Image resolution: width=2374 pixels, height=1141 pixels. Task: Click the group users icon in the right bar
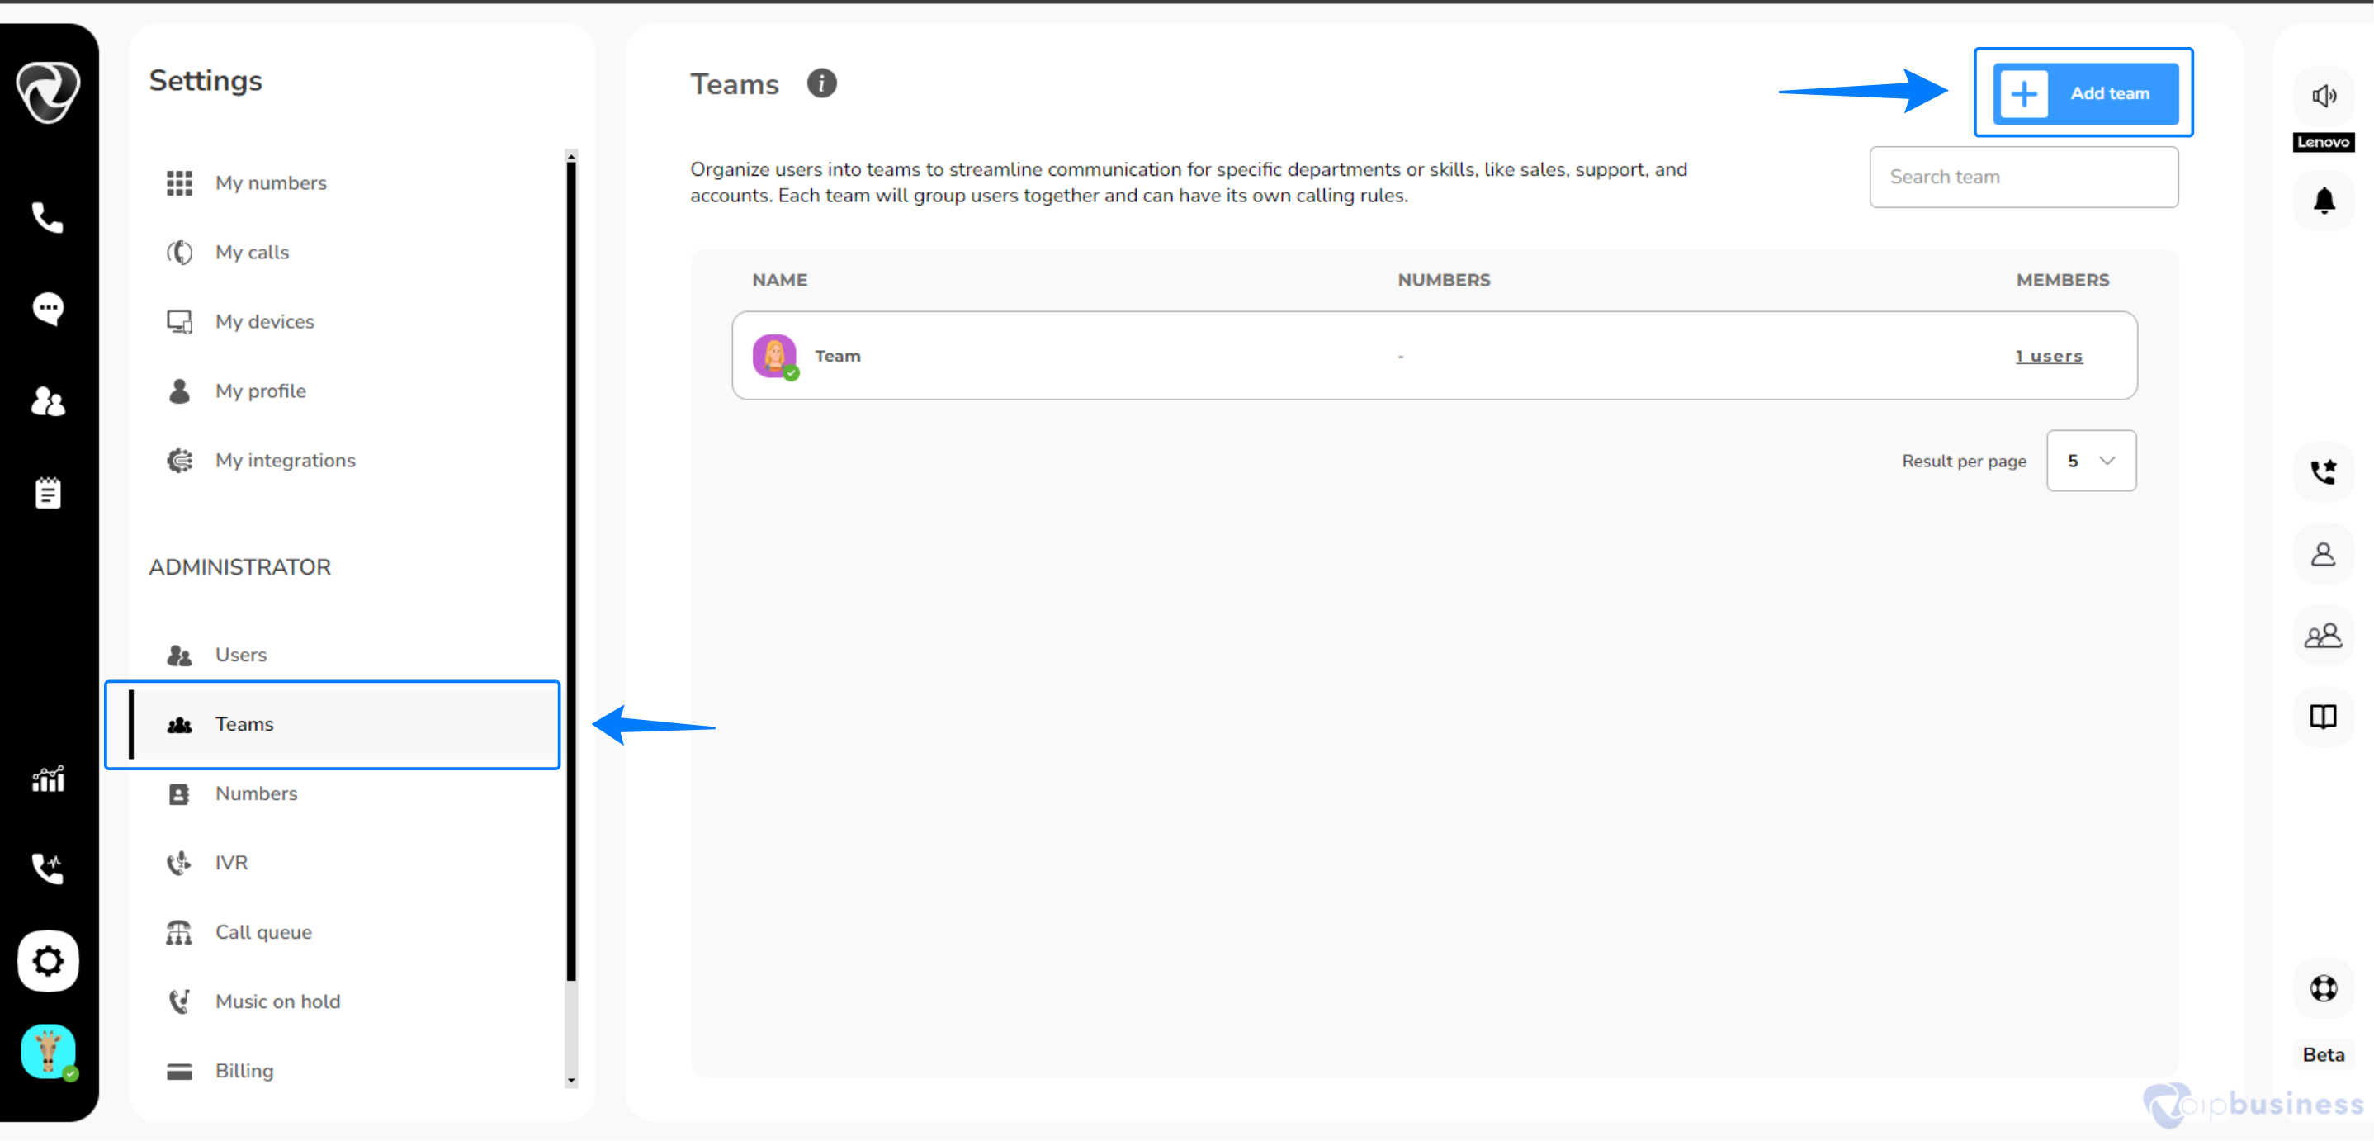pos(2324,635)
